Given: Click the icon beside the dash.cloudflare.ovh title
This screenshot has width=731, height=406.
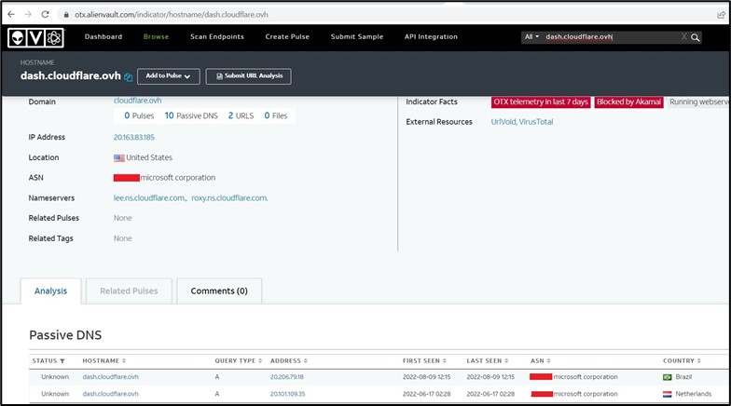Looking at the screenshot, I should click(129, 77).
